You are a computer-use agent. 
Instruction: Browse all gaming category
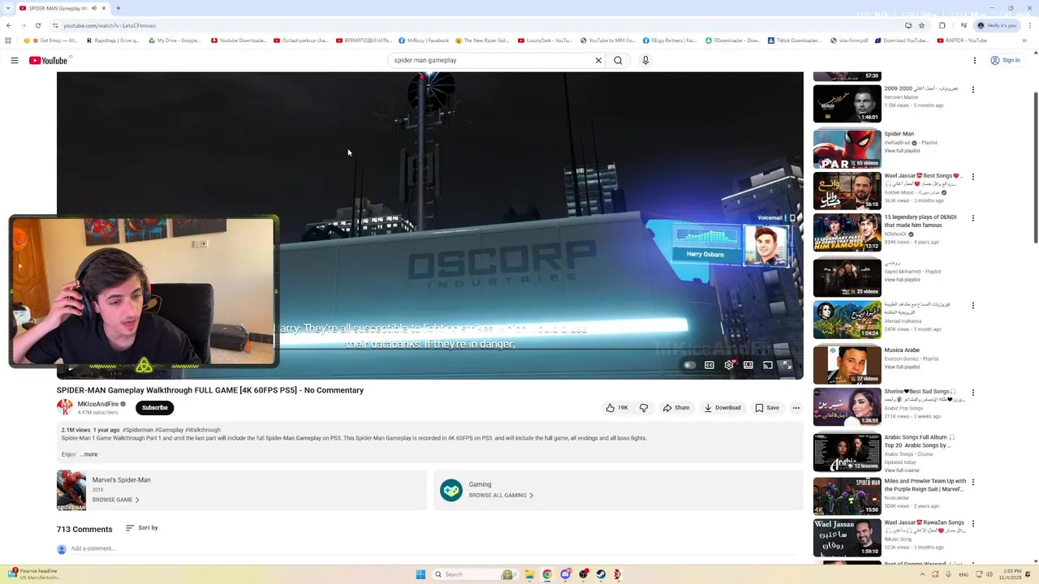click(x=501, y=495)
